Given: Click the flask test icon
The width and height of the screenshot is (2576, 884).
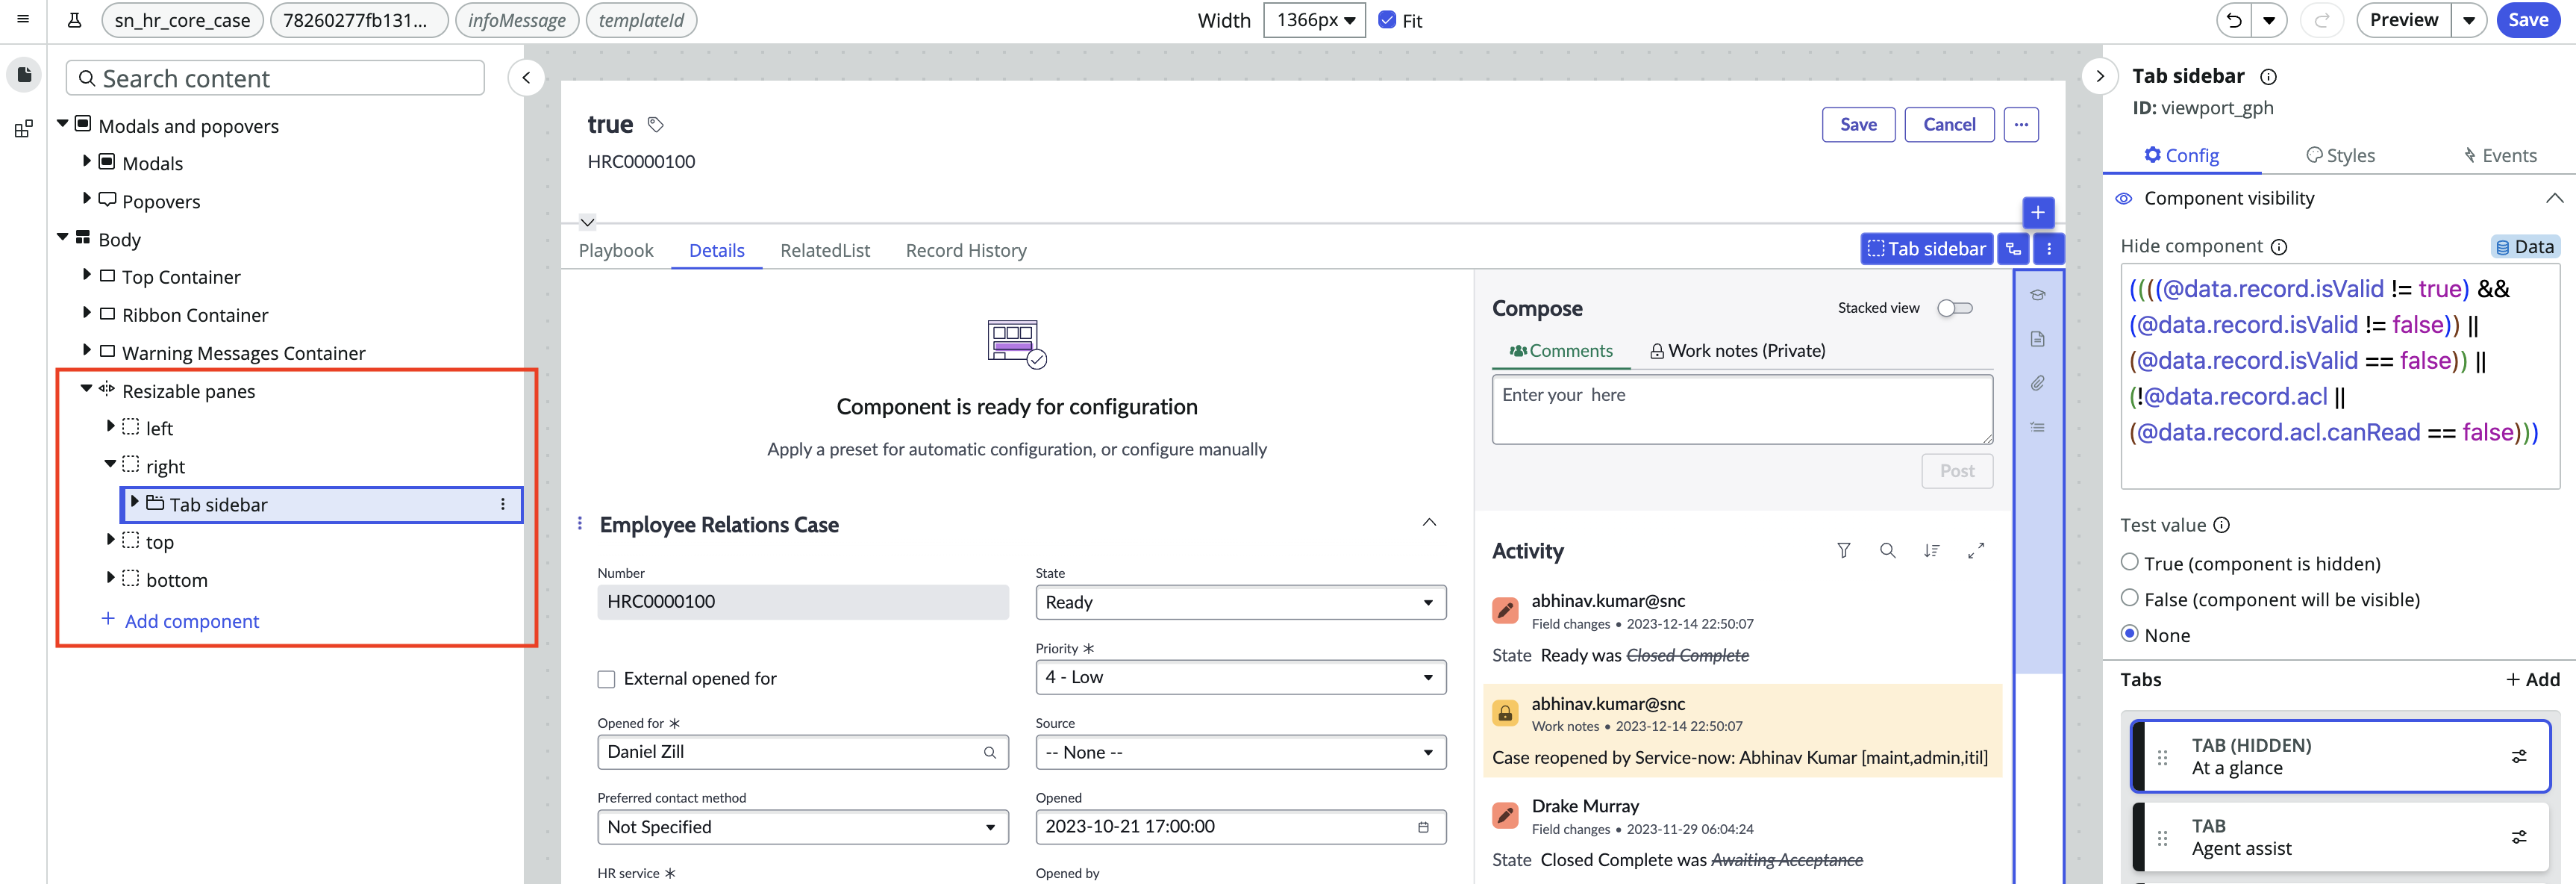Looking at the screenshot, I should coord(74,20).
